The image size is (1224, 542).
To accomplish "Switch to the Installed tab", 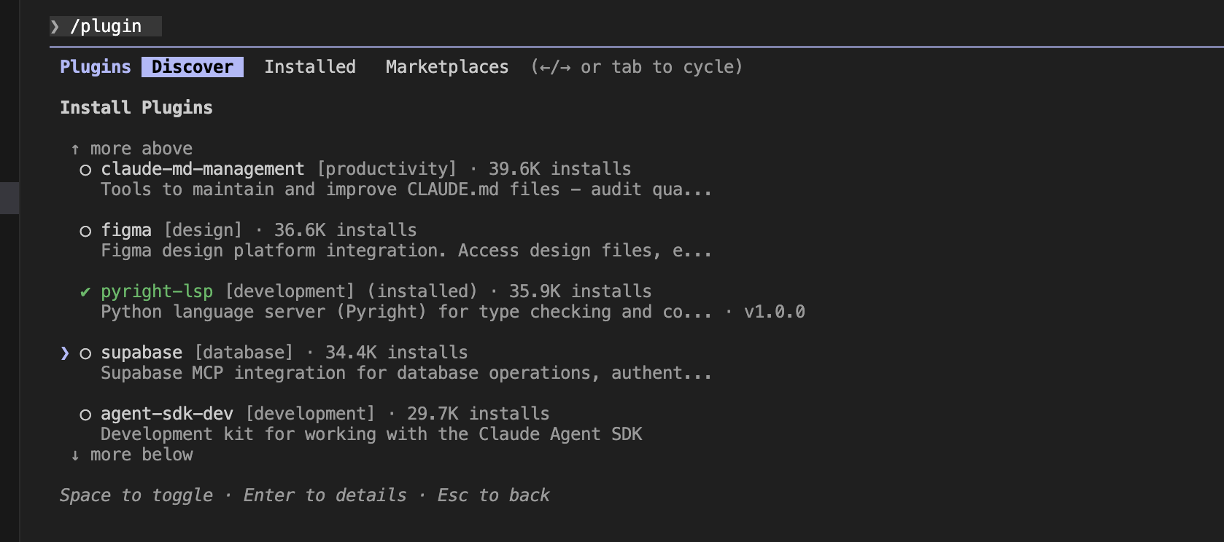I will click(310, 67).
